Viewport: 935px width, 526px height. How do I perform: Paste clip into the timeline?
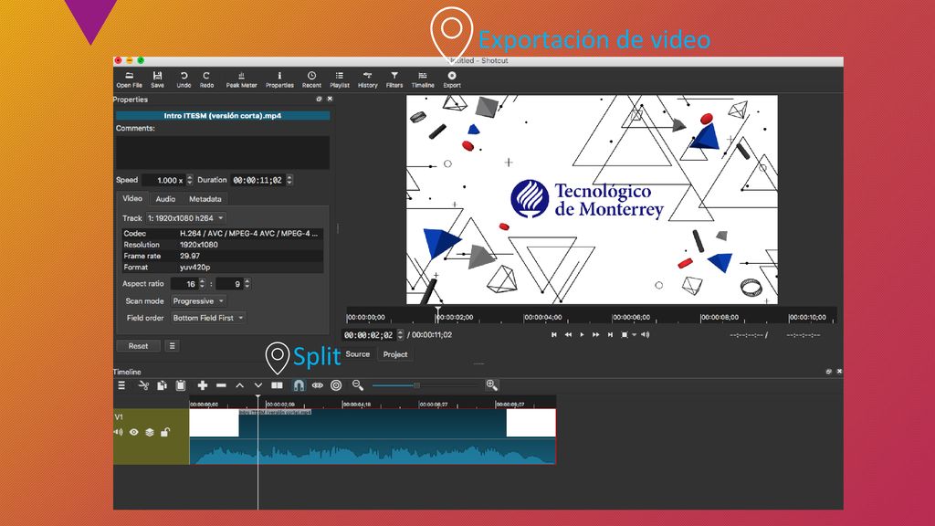tap(181, 386)
